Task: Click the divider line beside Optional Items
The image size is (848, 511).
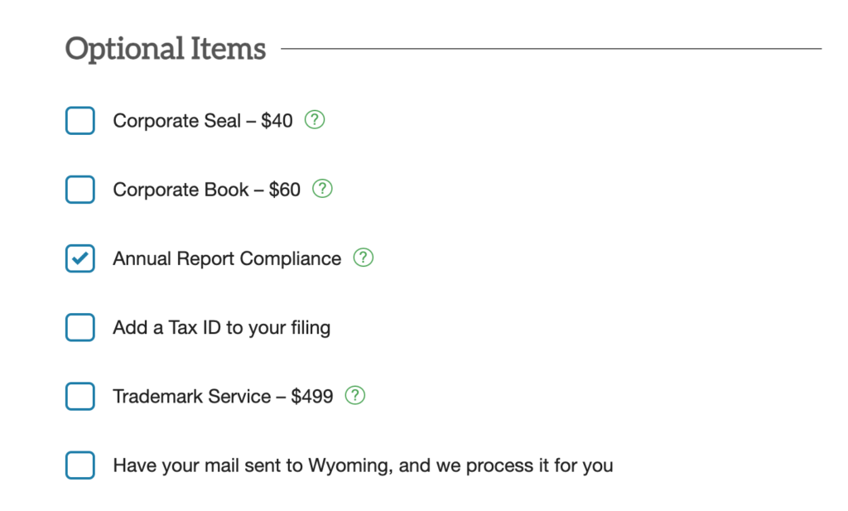Action: click(x=551, y=49)
